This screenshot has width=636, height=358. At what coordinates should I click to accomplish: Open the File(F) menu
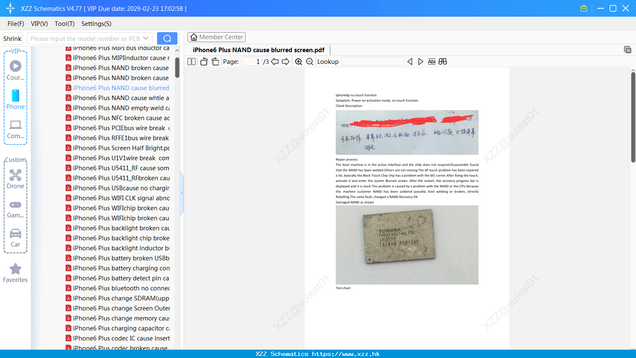pyautogui.click(x=16, y=24)
